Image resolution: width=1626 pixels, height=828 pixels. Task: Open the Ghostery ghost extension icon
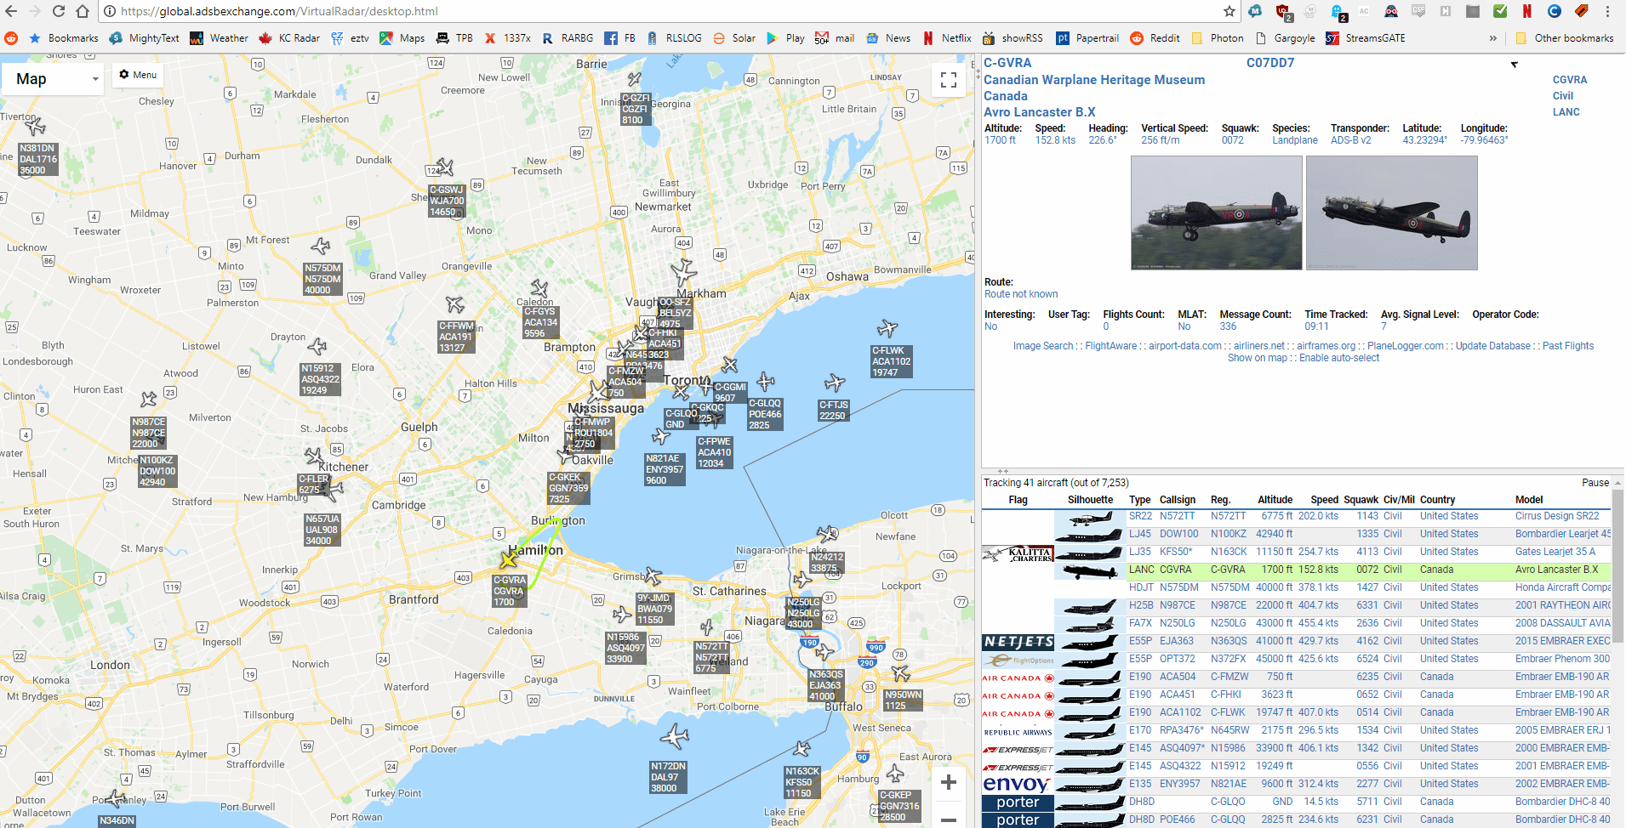[1338, 12]
